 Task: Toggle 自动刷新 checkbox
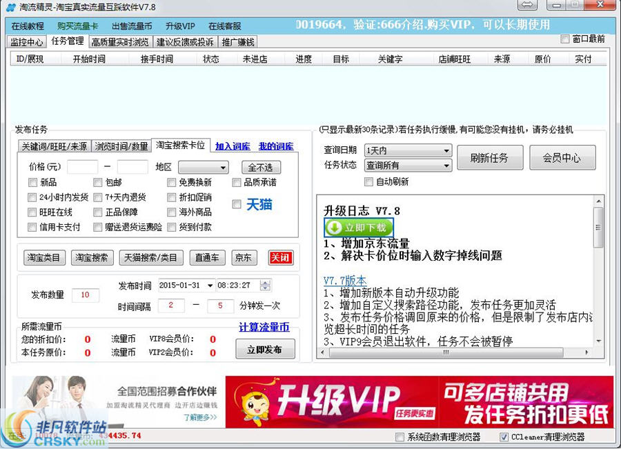point(368,181)
